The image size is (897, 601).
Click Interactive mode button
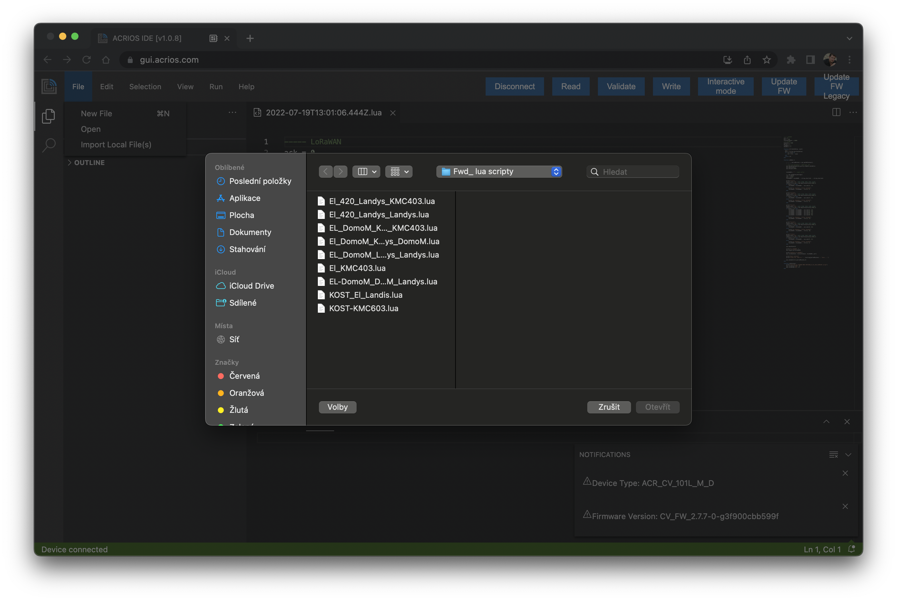(725, 86)
